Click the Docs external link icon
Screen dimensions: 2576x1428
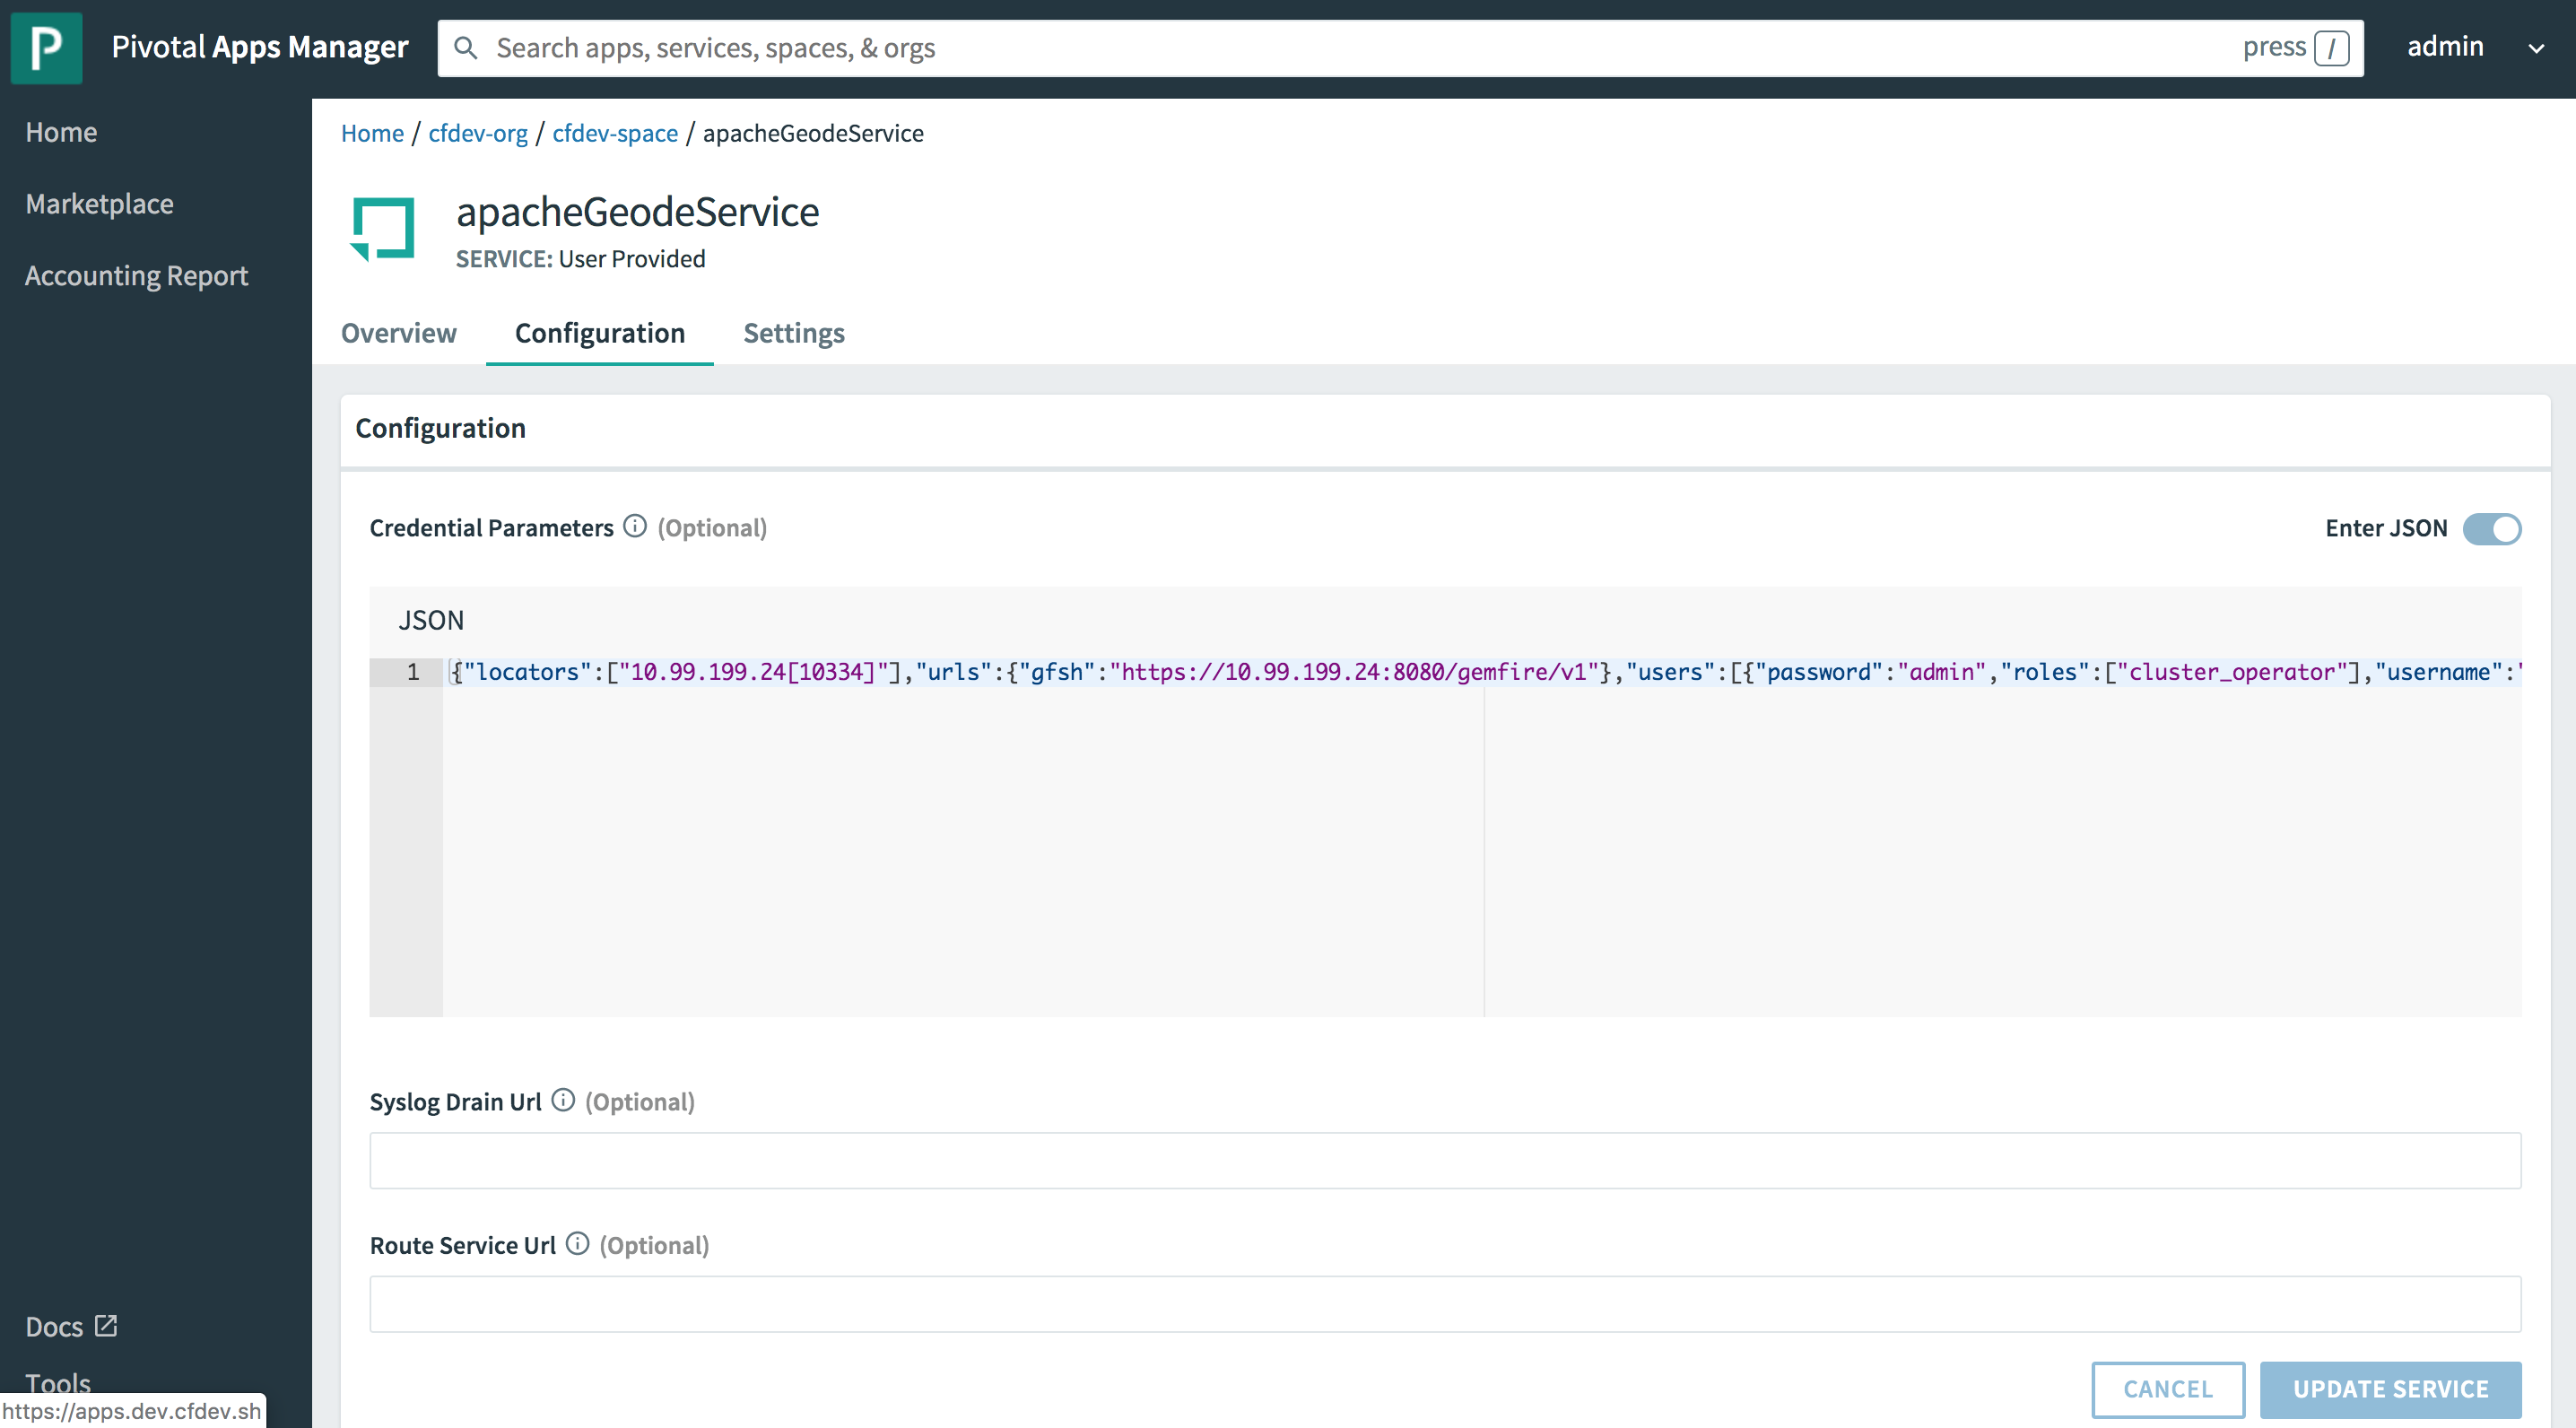tap(106, 1325)
